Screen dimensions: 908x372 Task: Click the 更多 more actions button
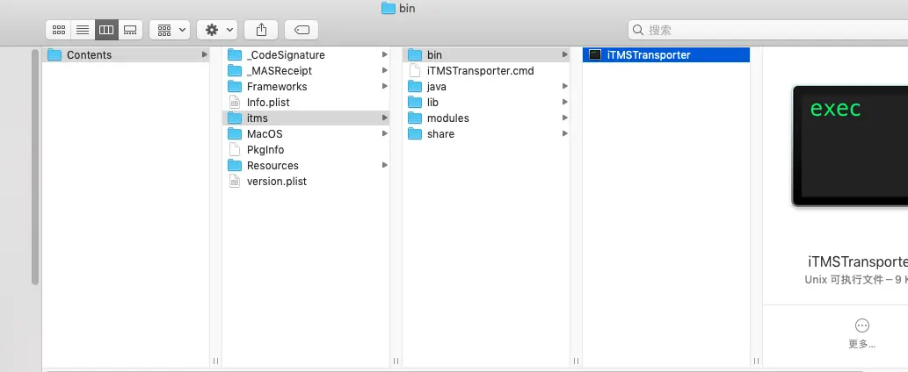pos(862,333)
